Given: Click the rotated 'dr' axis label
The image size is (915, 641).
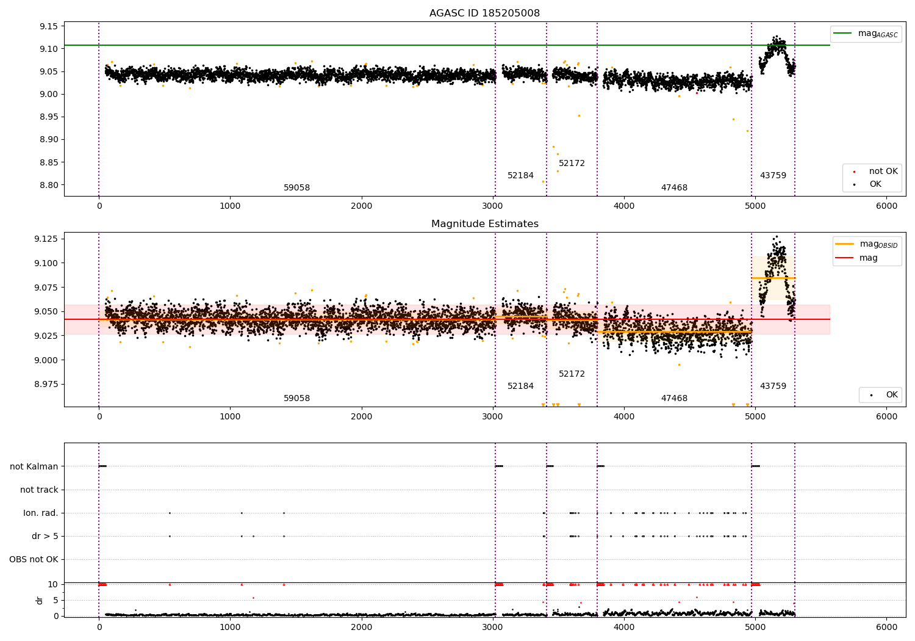Looking at the screenshot, I should coord(40,600).
